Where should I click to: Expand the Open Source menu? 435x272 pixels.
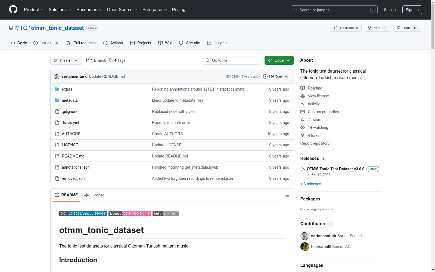[122, 10]
